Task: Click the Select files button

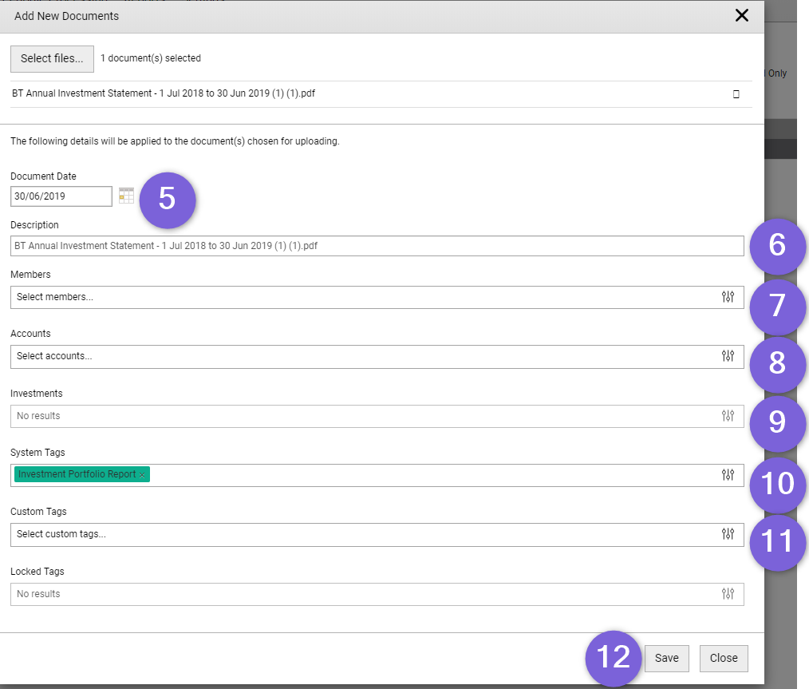Action: pyautogui.click(x=52, y=59)
